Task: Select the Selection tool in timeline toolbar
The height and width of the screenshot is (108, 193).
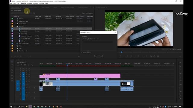Action: click(12, 61)
